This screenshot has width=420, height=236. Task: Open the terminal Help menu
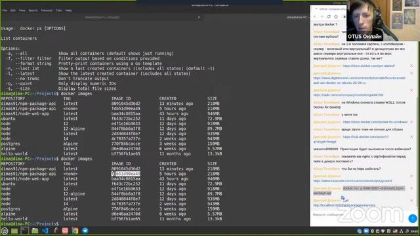pyautogui.click(x=68, y=10)
